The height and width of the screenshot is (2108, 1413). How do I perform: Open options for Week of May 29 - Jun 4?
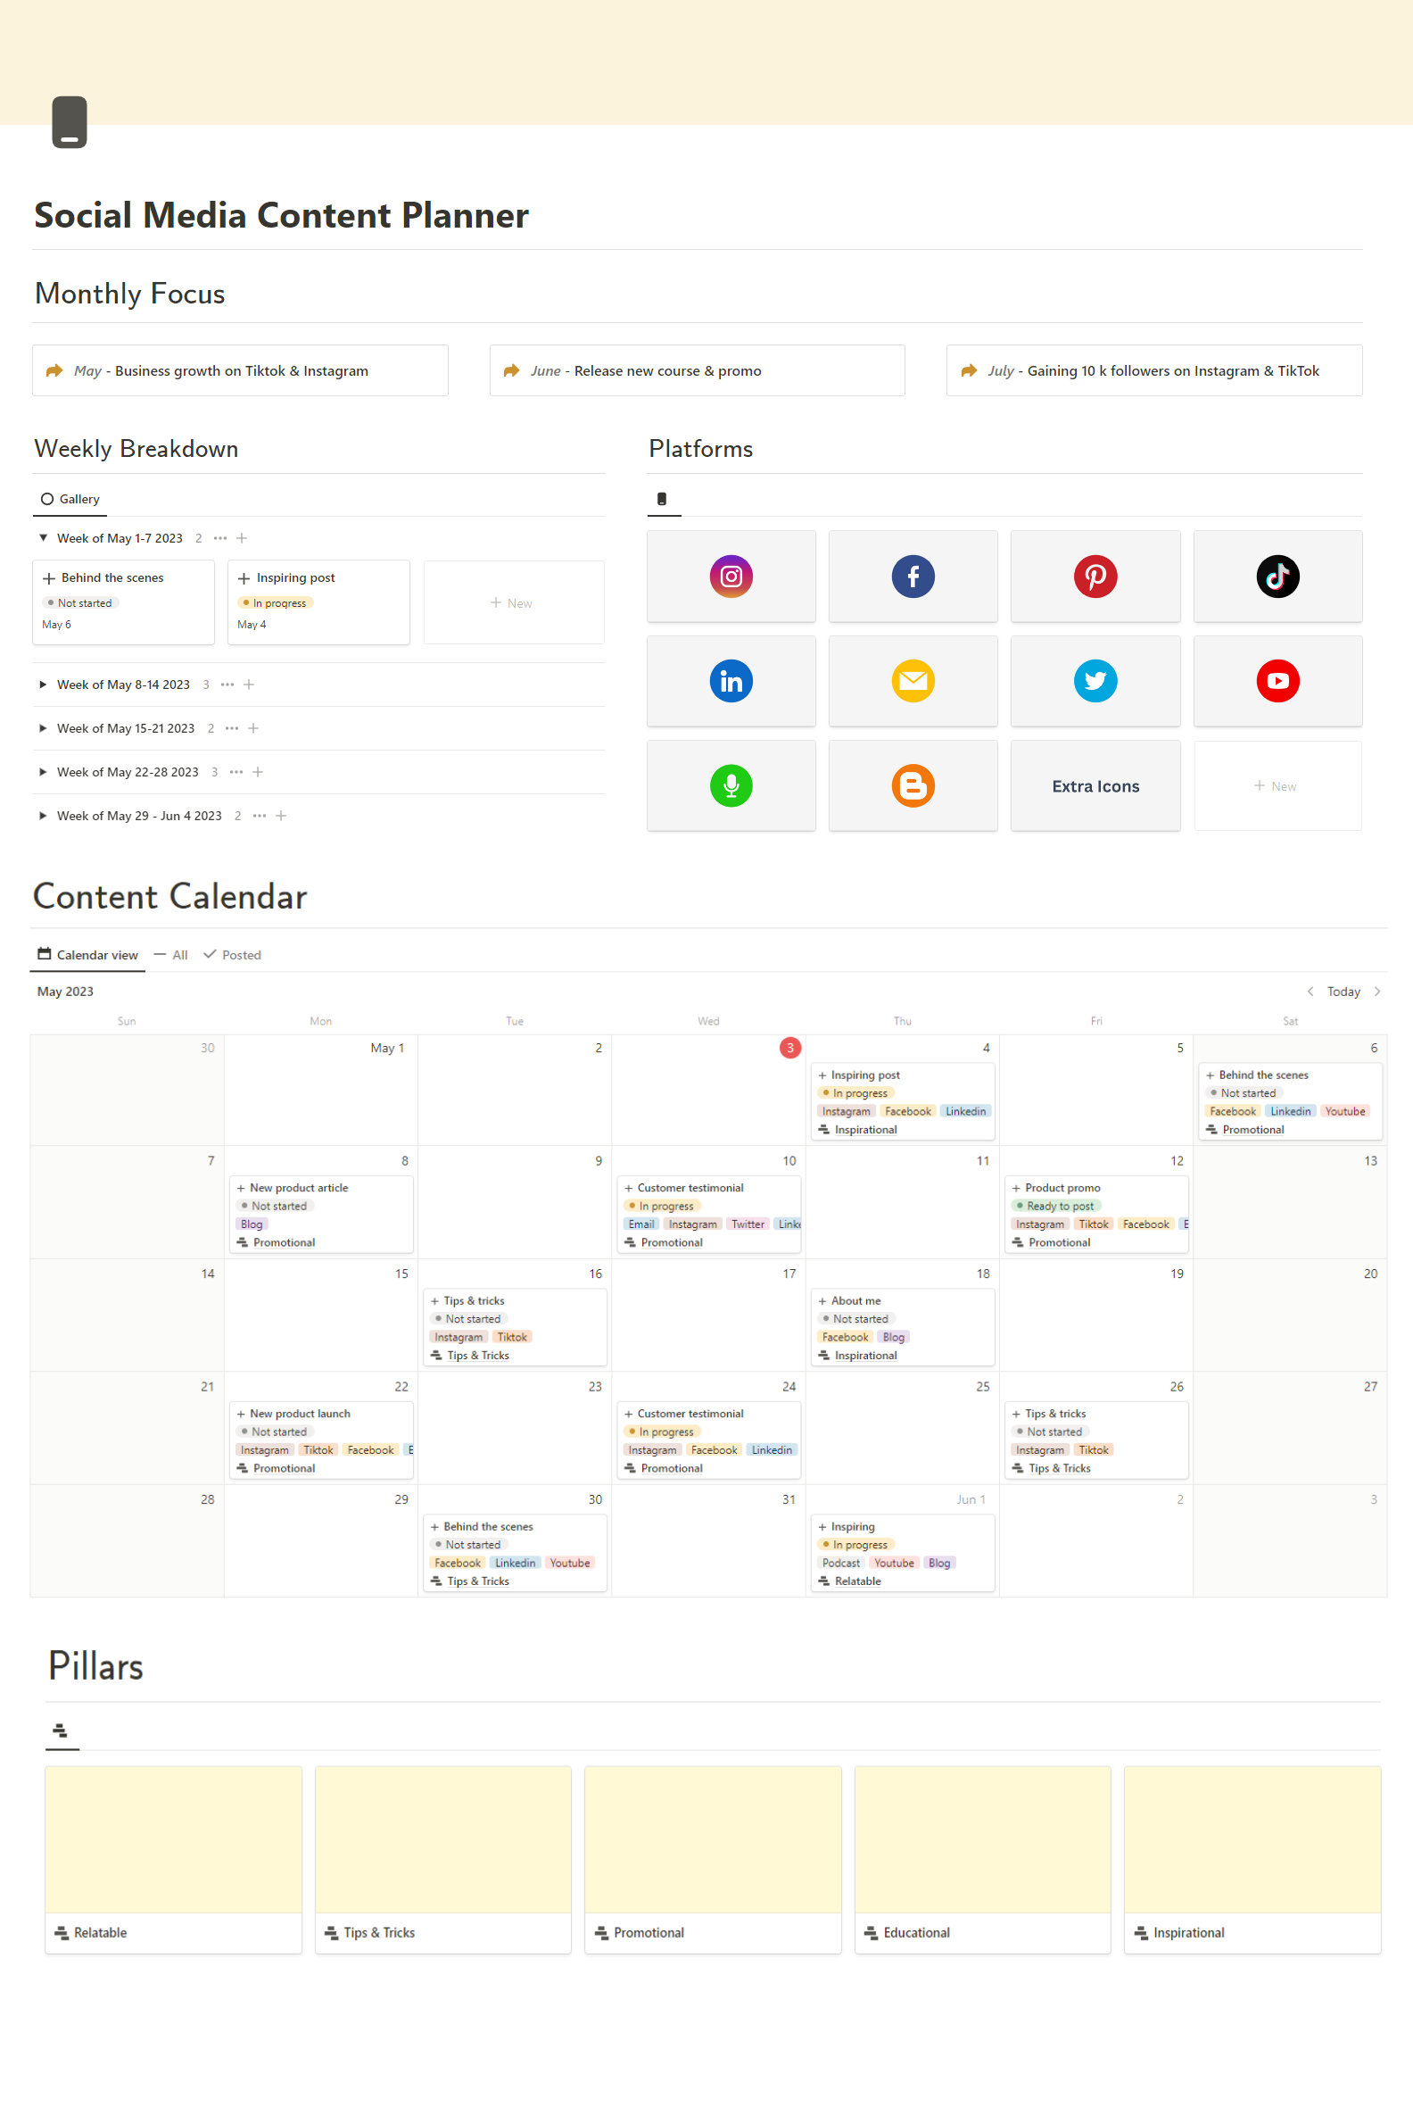(x=260, y=815)
